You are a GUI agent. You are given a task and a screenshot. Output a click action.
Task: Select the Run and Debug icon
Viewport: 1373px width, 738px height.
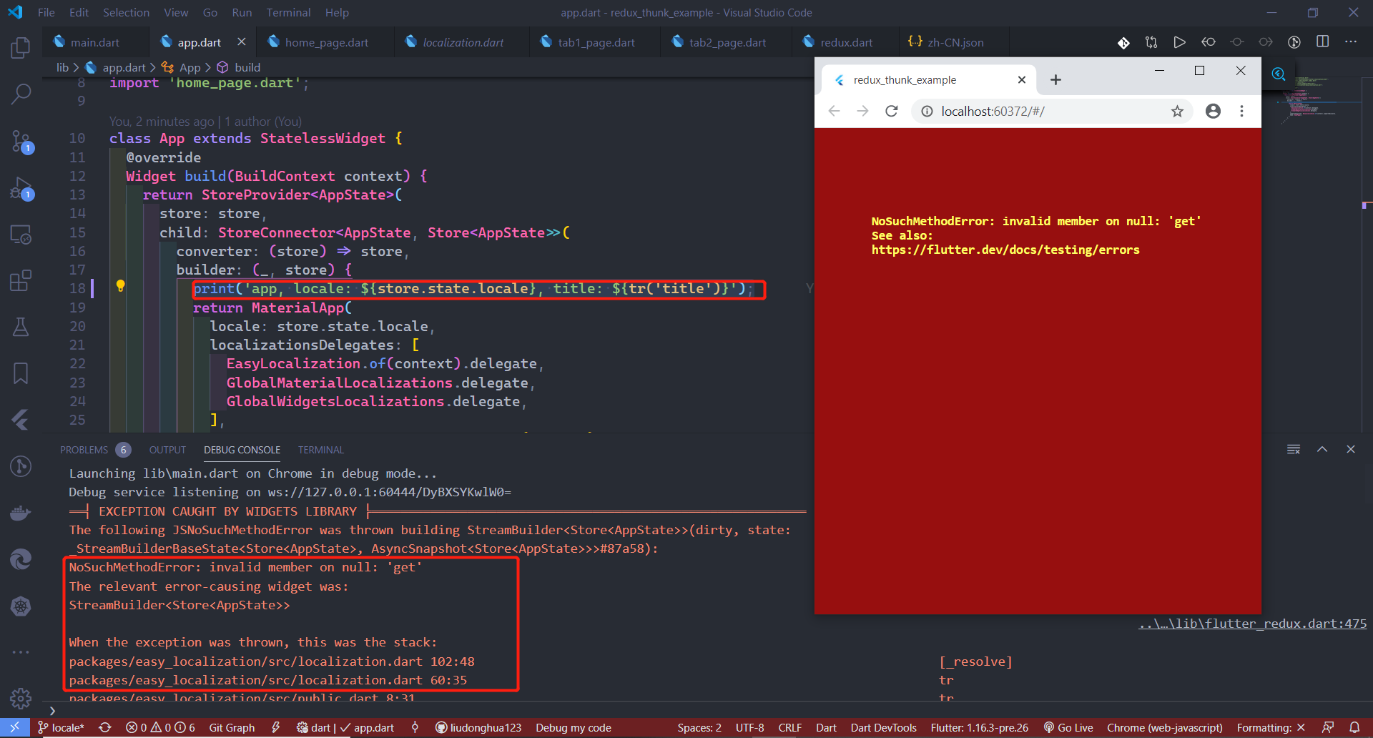(21, 188)
